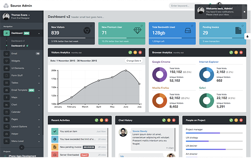Screen dimensions: 251x158
Task: Open Dashboard v1 in the sidebar
Action: click(x=18, y=41)
